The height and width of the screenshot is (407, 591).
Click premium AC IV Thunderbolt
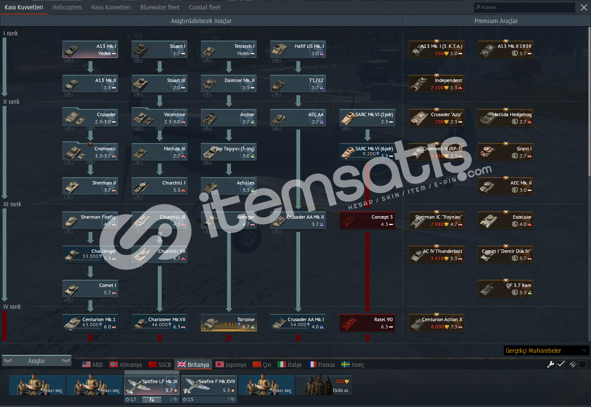(x=437, y=255)
